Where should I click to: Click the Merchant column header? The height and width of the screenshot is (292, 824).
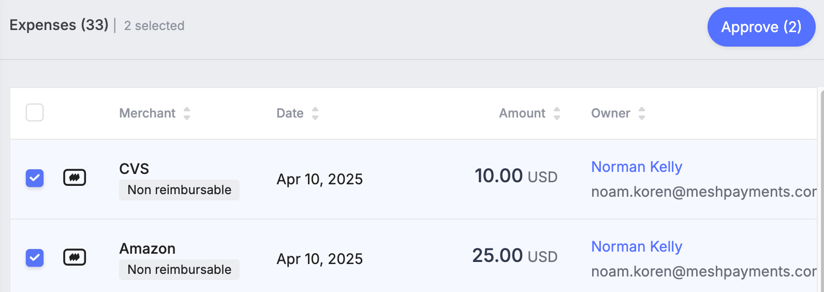[x=148, y=113]
